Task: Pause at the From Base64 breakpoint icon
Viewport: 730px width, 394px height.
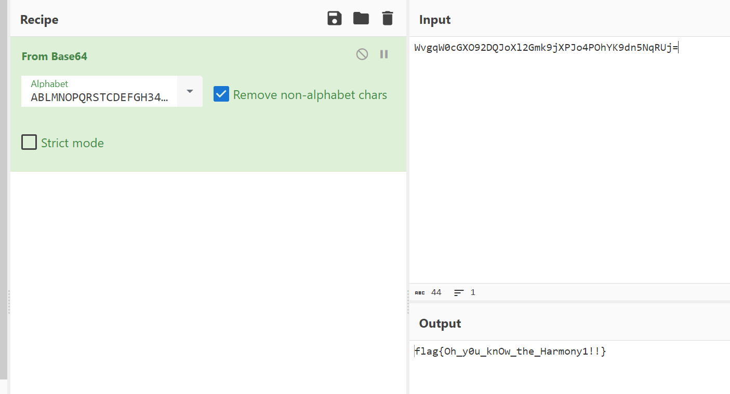Action: tap(384, 54)
